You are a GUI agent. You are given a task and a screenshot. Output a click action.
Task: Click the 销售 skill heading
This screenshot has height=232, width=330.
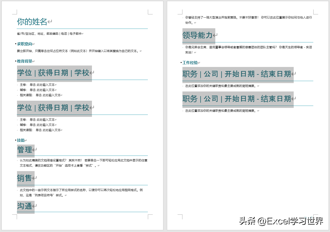tap(25, 178)
